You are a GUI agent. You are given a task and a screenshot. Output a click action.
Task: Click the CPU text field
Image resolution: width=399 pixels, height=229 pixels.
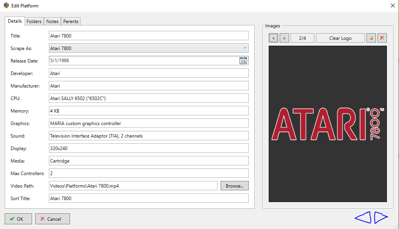pos(149,98)
